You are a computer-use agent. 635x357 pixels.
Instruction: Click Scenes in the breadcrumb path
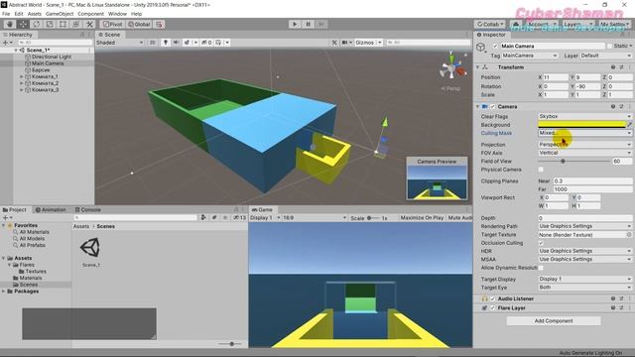tap(106, 227)
